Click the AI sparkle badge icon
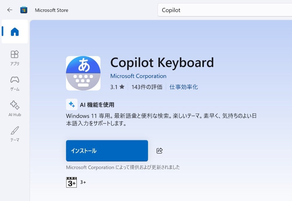 coord(72,104)
